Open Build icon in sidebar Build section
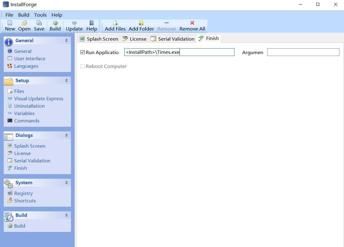The height and width of the screenshot is (247, 344). click(10, 226)
